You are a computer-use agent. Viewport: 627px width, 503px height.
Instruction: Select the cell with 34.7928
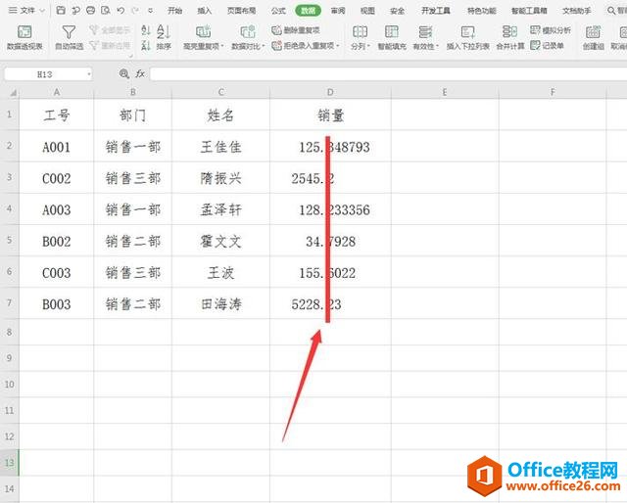pyautogui.click(x=330, y=241)
